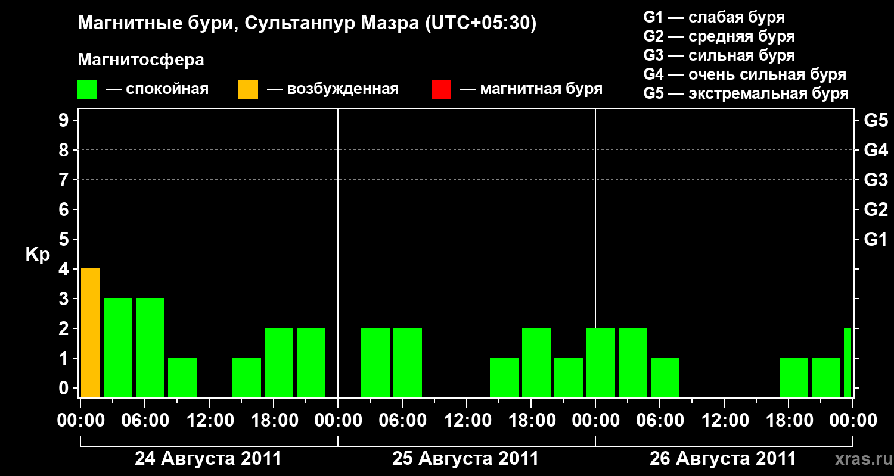The height and width of the screenshot is (476, 894).
Task: Click the '06:00' time label under 25 August
Action: [x=402, y=421]
